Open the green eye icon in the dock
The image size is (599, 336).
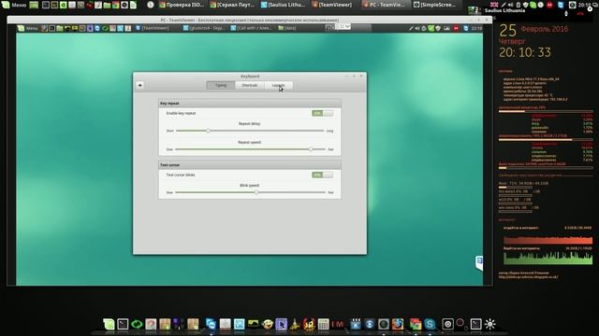pyautogui.click(x=137, y=324)
